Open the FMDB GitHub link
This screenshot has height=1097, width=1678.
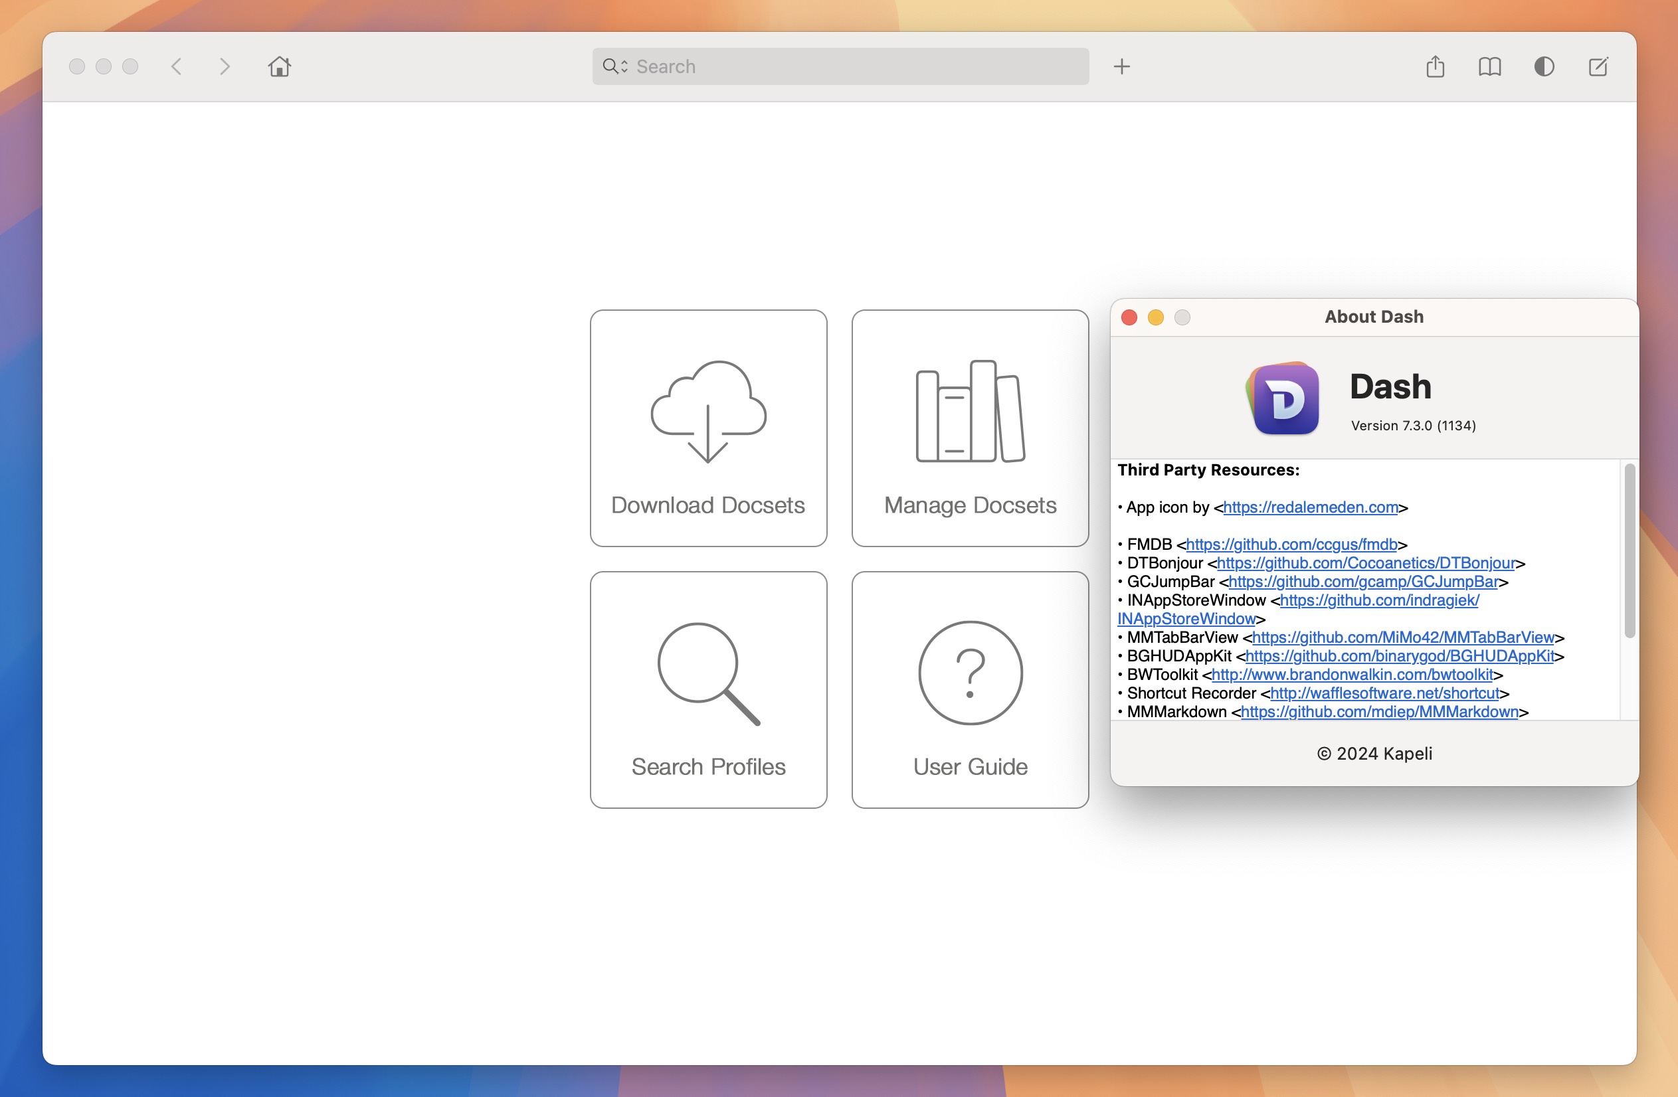point(1291,545)
